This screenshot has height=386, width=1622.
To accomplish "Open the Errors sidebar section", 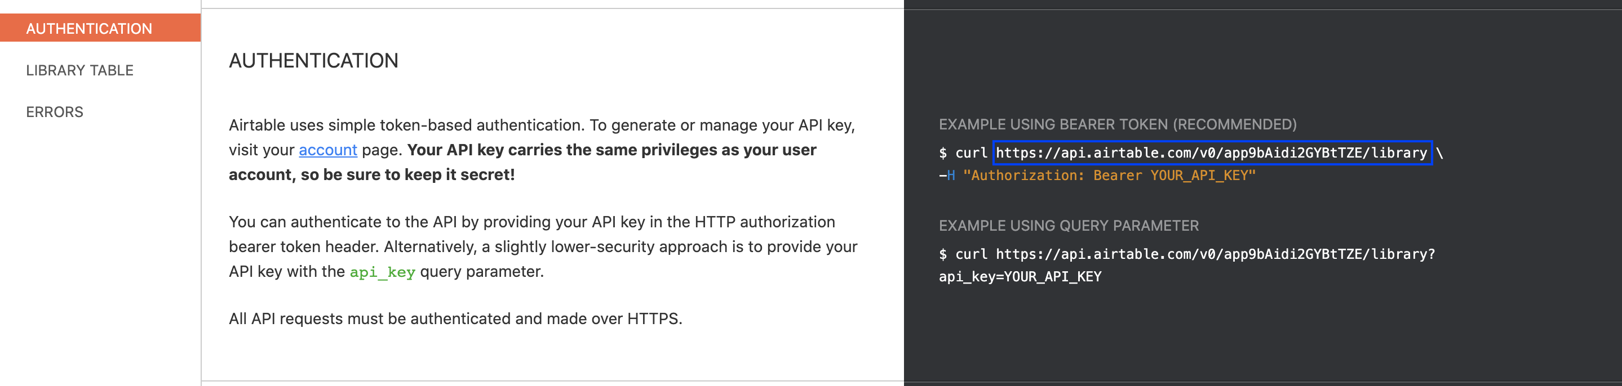I will click(x=55, y=112).
